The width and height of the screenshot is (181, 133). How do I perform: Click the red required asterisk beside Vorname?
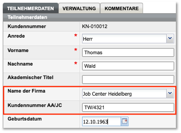(x=76, y=49)
